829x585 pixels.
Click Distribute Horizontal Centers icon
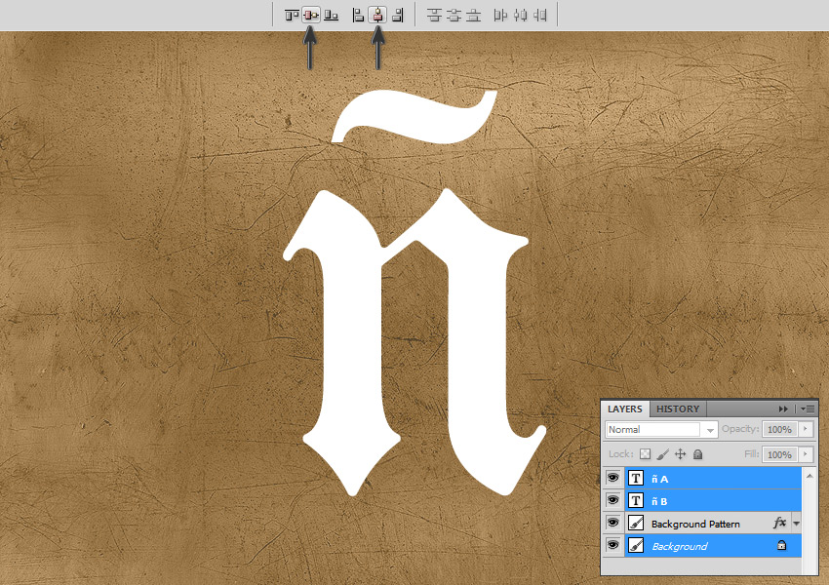[x=520, y=16]
